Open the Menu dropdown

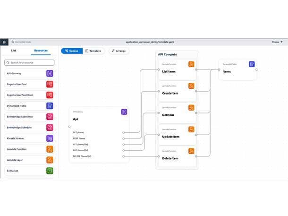tap(277, 42)
